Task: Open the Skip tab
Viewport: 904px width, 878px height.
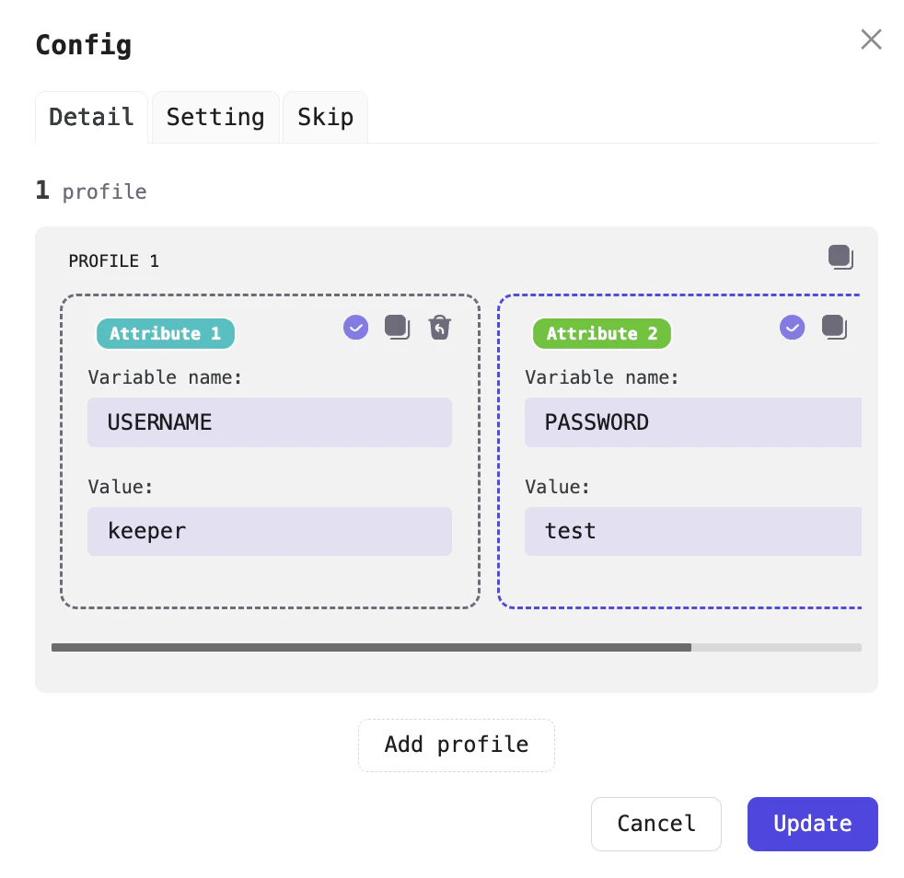Action: [324, 117]
